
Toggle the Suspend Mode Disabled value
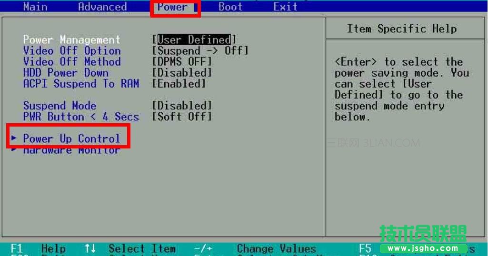181,106
